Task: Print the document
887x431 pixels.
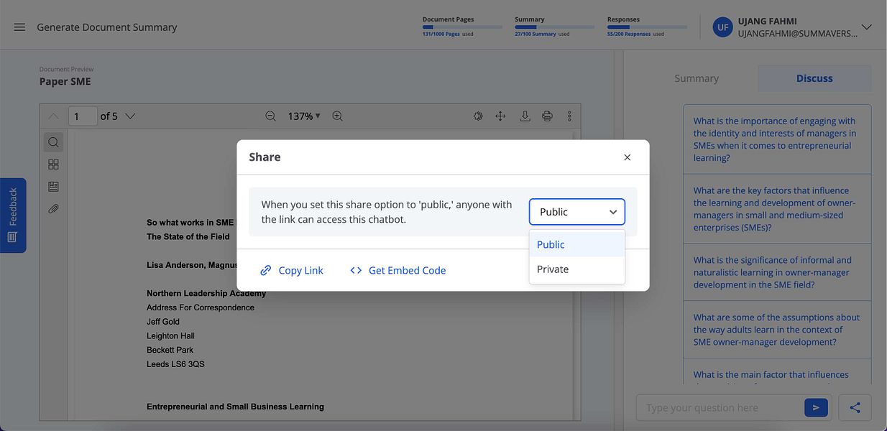Action: coord(547,116)
